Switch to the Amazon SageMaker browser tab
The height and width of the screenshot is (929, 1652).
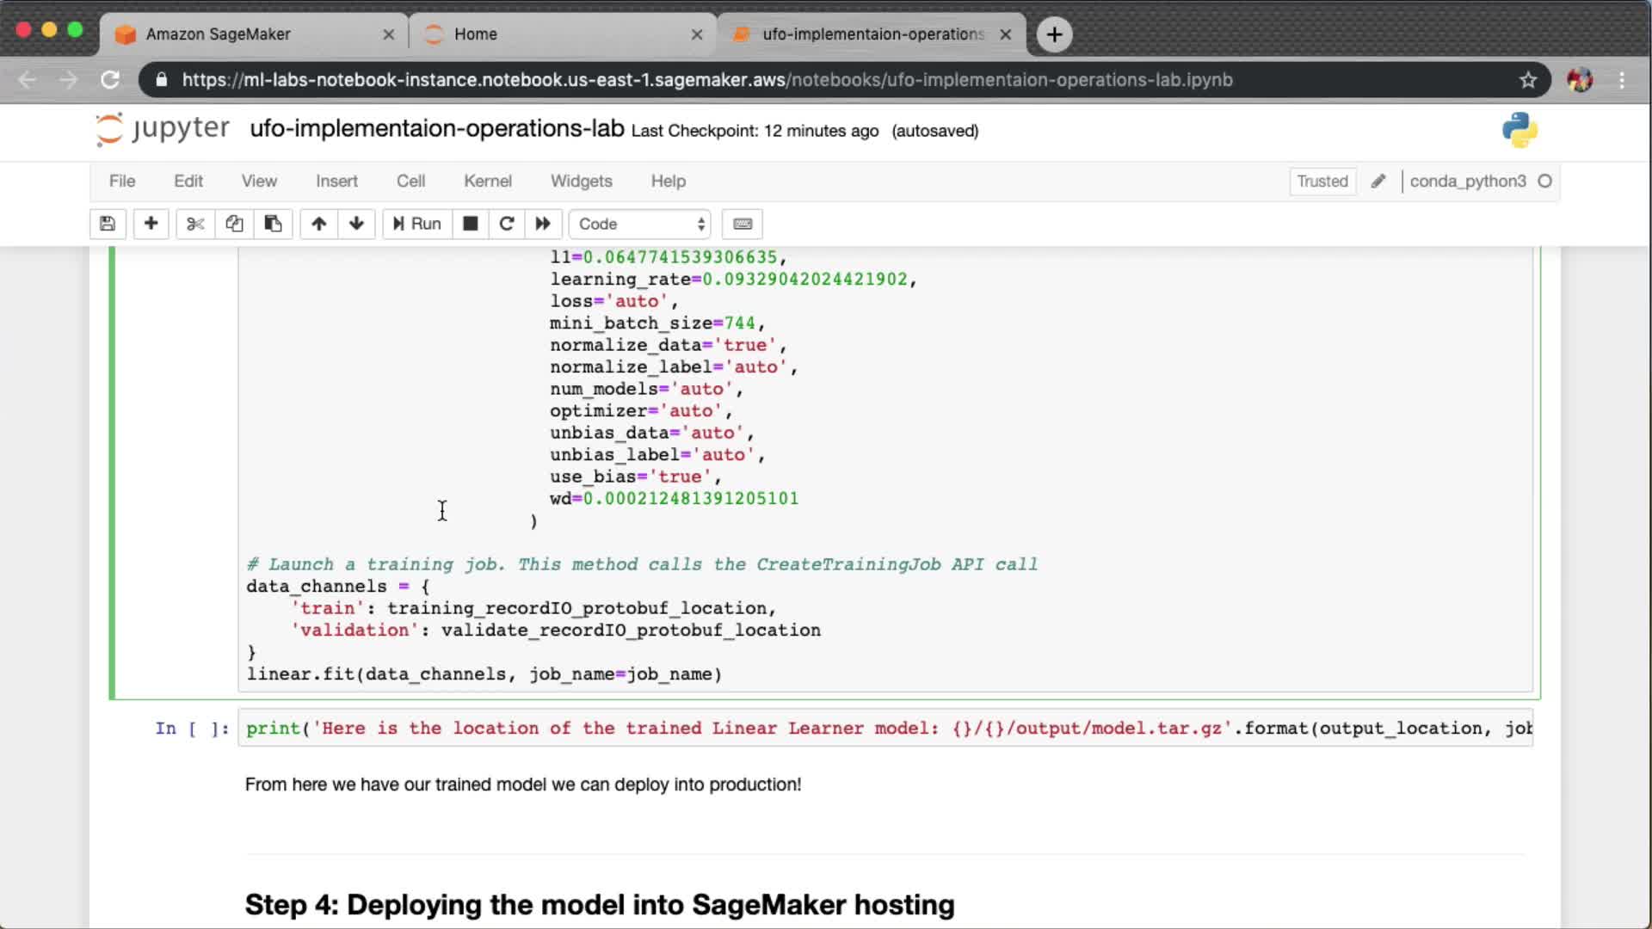tap(219, 34)
